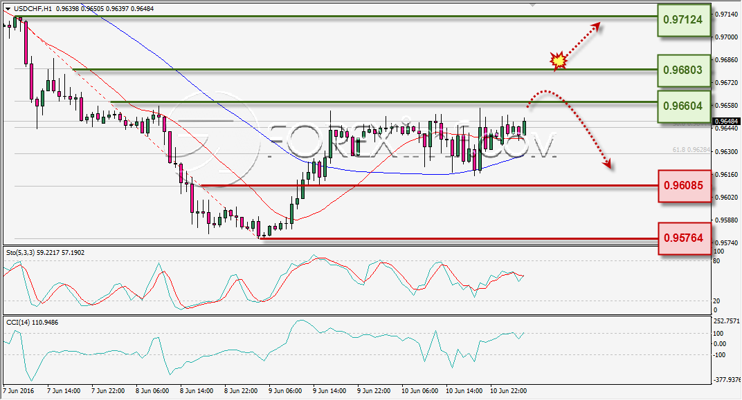Screen dimensions: 742x400
Task: Click time axis label 7 Jun 22:00
Action: 108,391
